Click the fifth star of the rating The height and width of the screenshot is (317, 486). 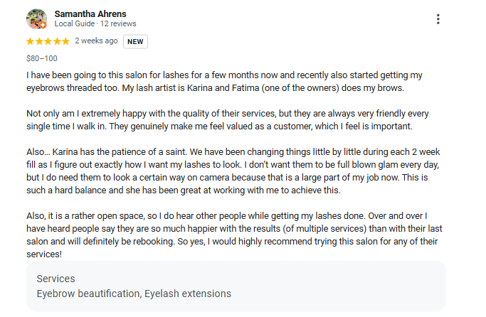tap(65, 41)
